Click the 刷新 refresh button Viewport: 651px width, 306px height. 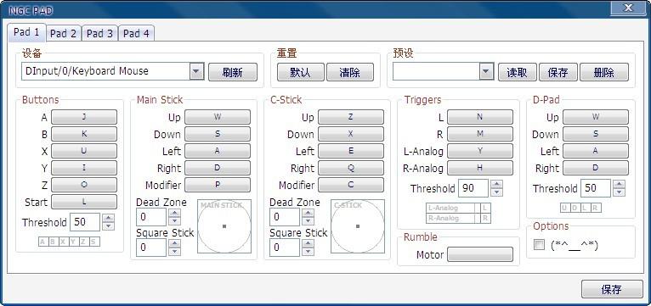(x=233, y=72)
